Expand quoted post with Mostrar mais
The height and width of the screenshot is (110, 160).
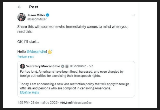[29, 92]
